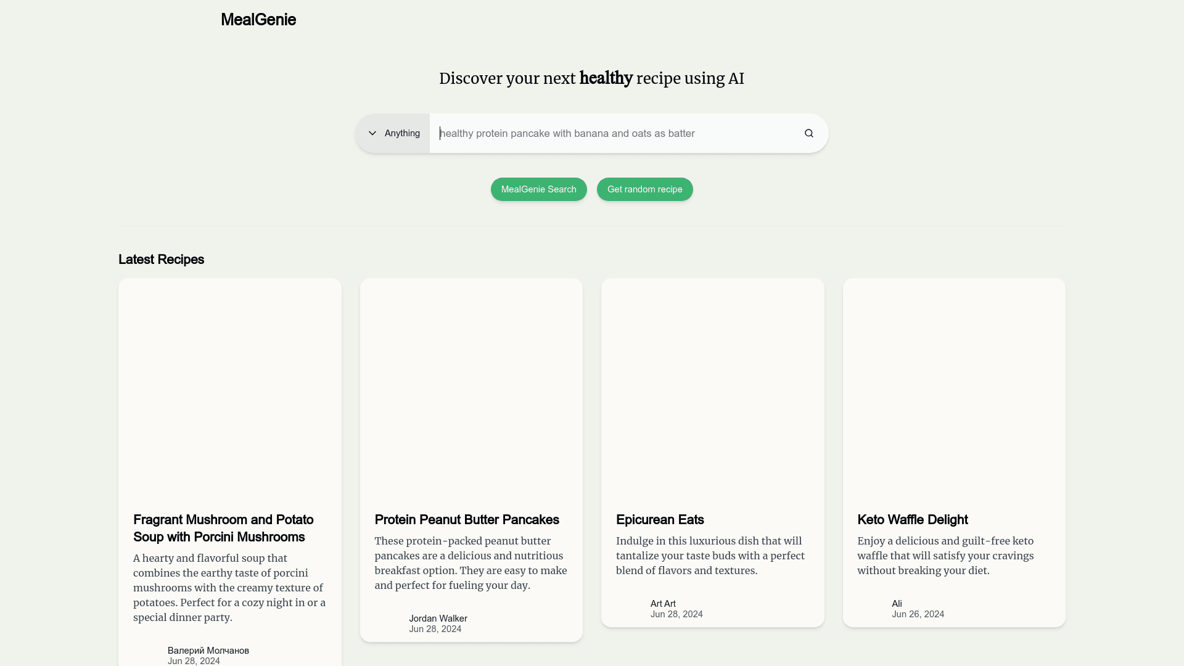Open the Keto Waffle Delight title
Image resolution: width=1184 pixels, height=666 pixels.
(912, 520)
